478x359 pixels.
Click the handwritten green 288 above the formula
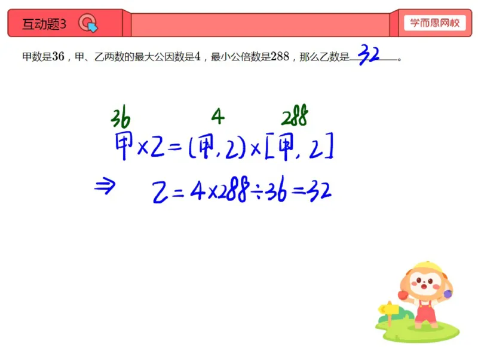pos(295,115)
